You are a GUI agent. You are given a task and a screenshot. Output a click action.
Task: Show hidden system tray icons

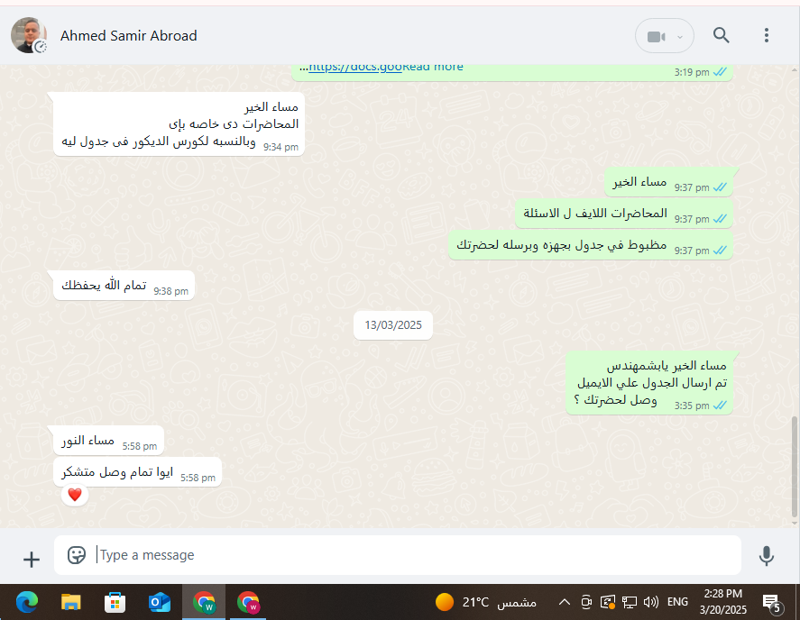pyautogui.click(x=565, y=602)
